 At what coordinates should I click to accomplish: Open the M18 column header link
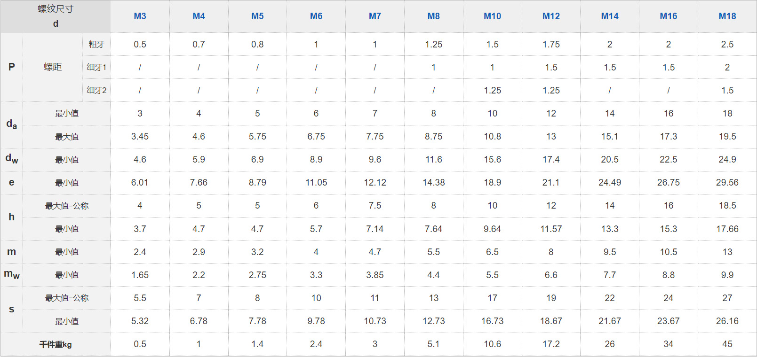(x=727, y=16)
